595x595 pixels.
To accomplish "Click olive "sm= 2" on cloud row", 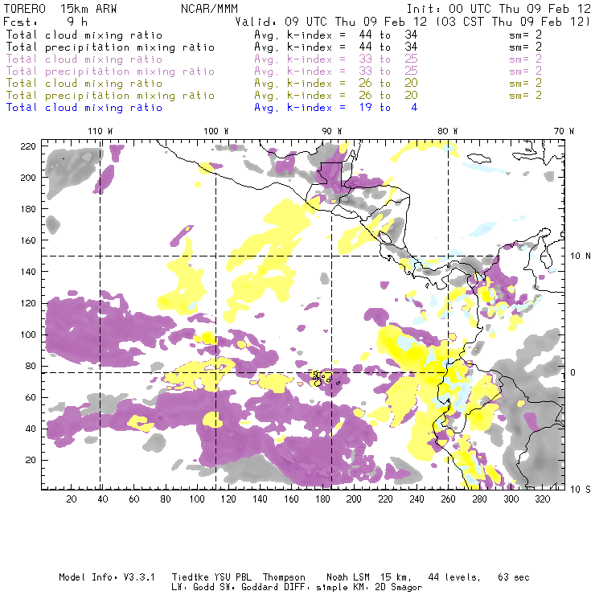I will [x=525, y=83].
